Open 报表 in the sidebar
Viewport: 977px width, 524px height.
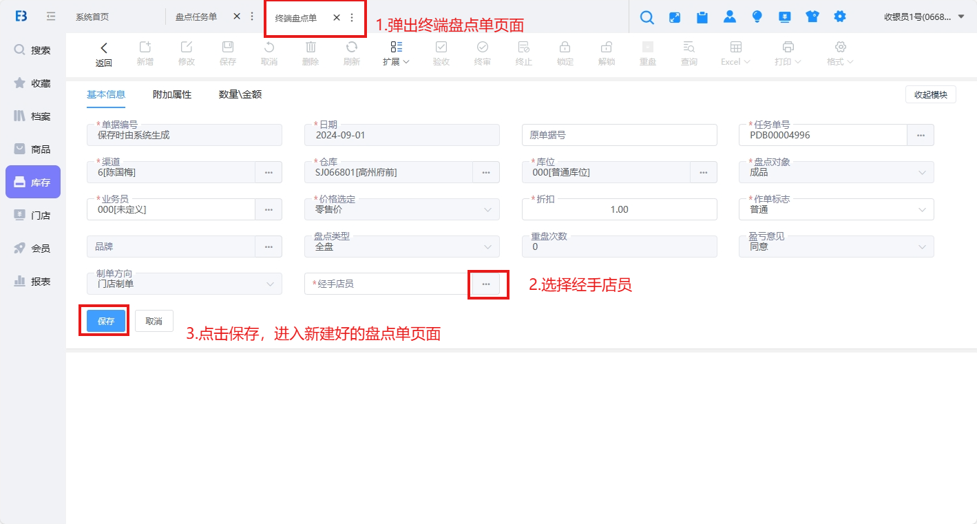click(33, 282)
